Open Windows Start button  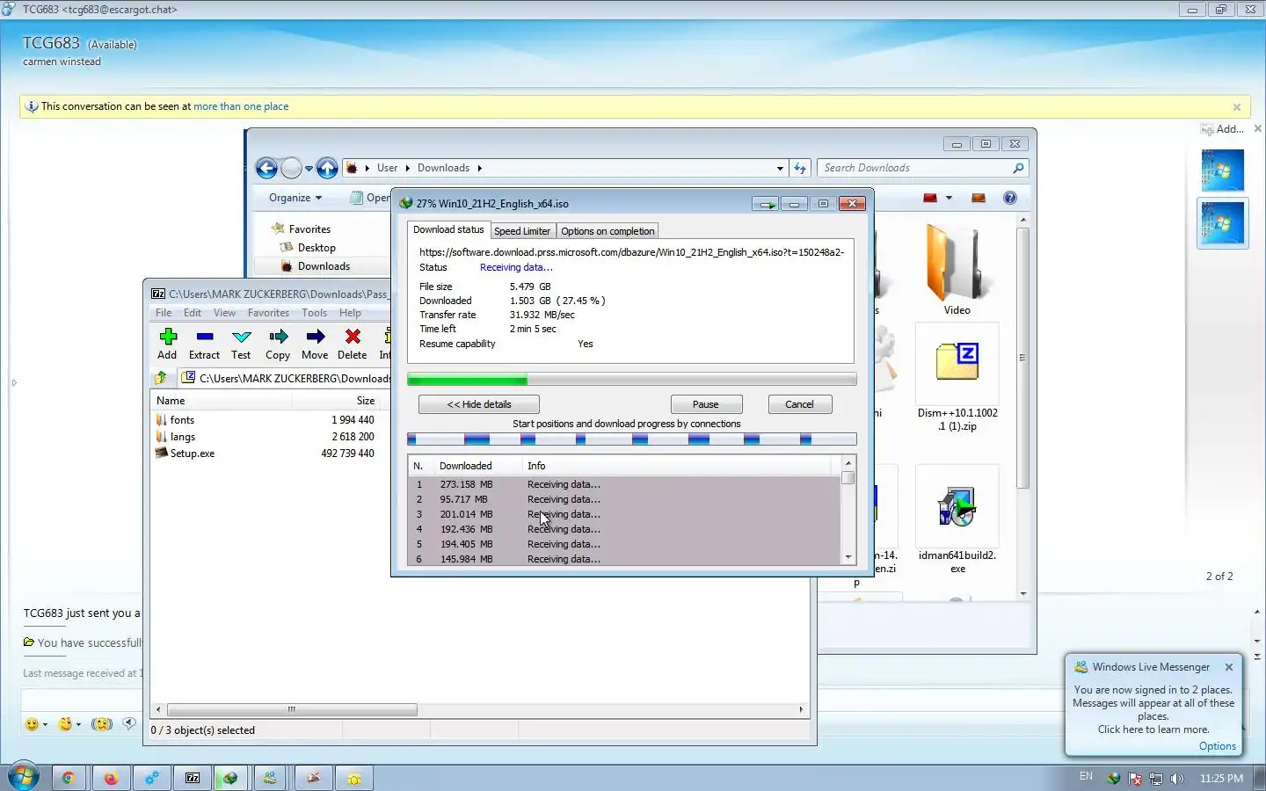[24, 777]
